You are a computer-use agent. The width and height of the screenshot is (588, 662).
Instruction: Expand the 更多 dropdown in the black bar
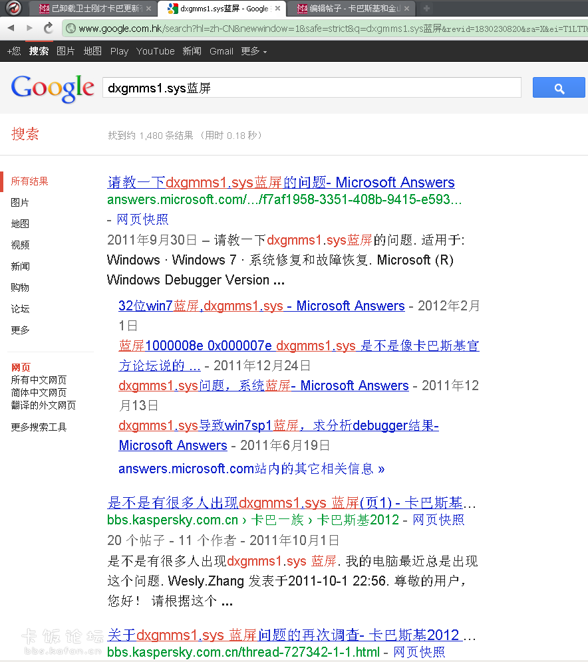click(x=254, y=51)
